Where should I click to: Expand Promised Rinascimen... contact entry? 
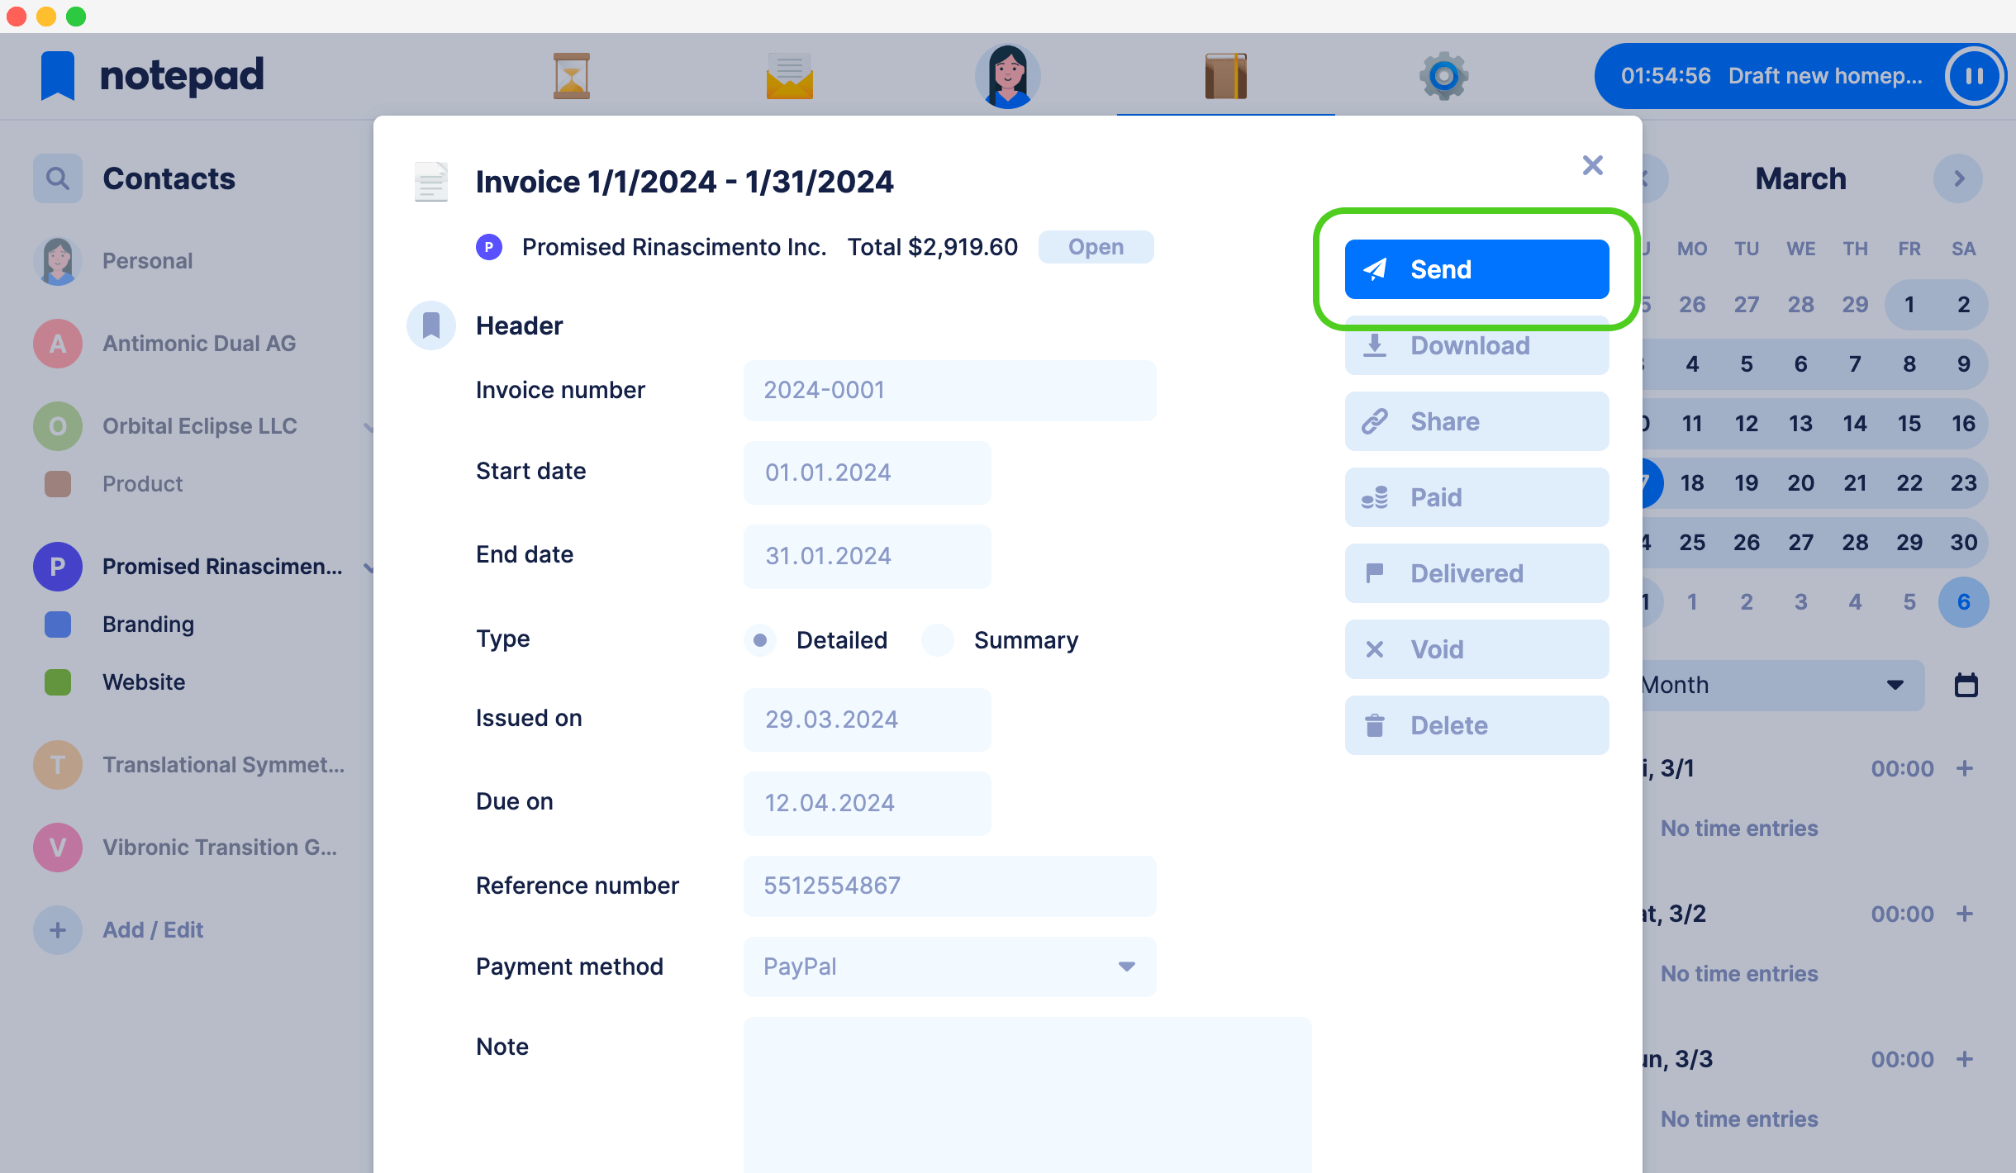[368, 567]
